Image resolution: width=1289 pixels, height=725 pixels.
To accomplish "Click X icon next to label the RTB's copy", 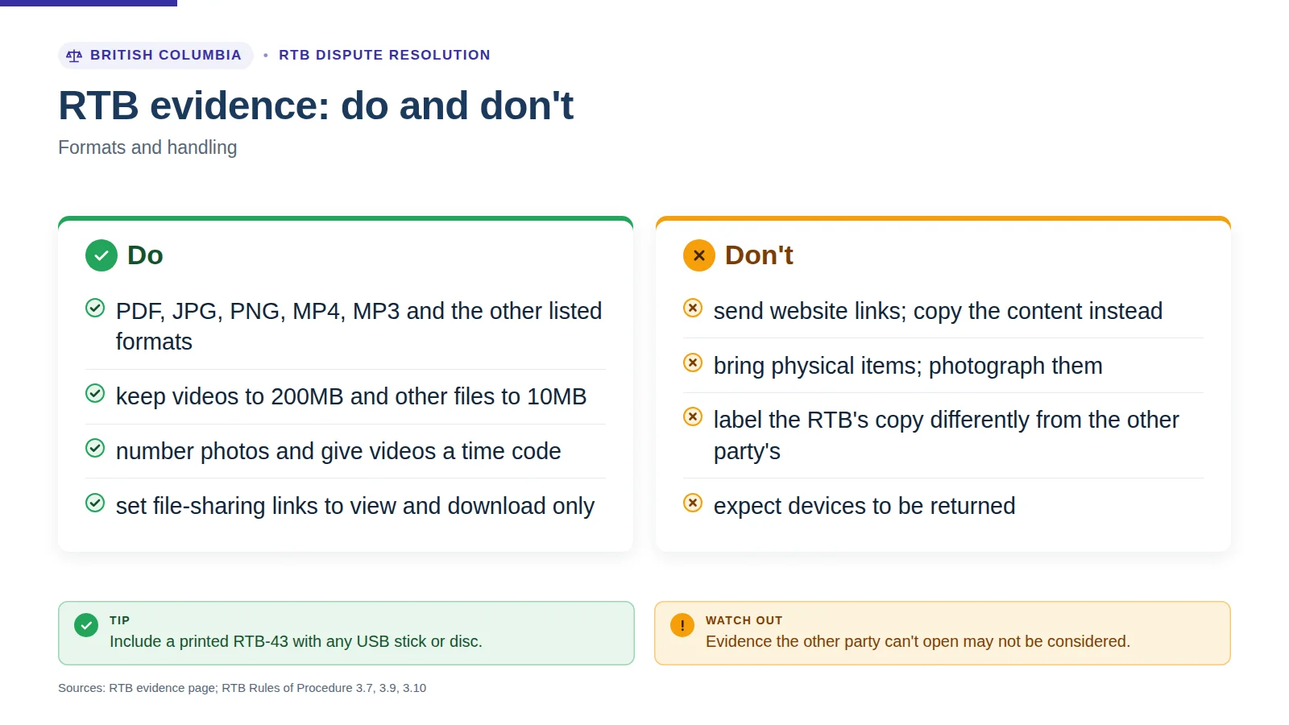I will 693,416.
